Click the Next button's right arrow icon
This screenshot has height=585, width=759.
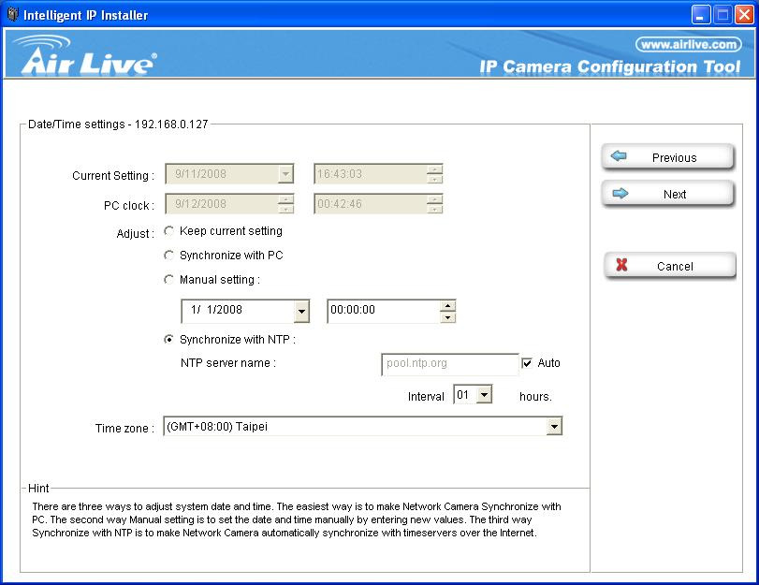coord(619,194)
